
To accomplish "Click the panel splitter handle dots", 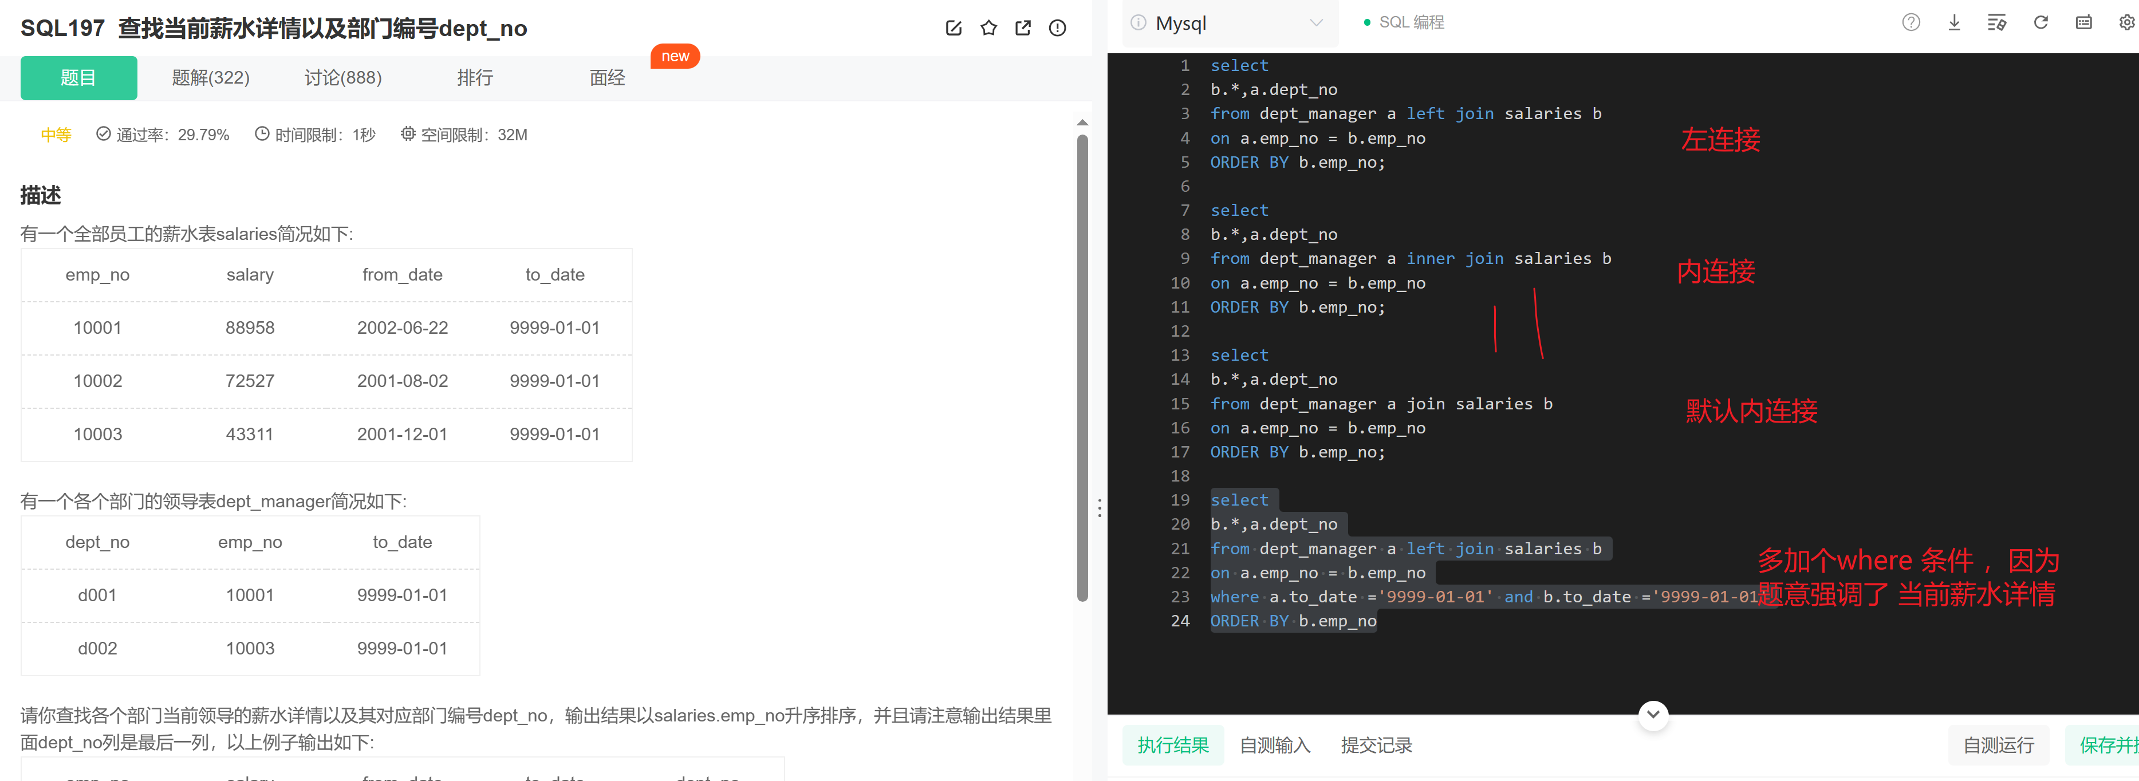I will point(1100,508).
